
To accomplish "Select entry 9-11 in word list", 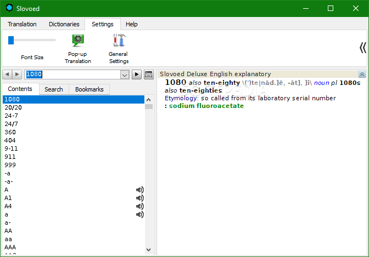I will click(74, 149).
